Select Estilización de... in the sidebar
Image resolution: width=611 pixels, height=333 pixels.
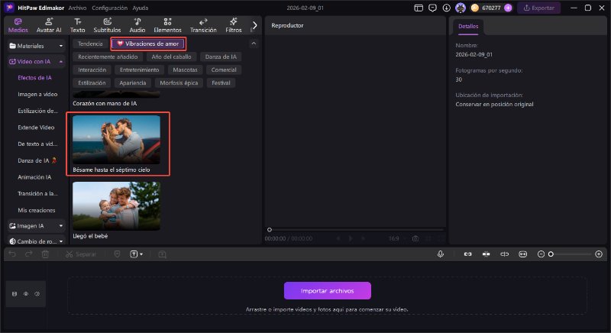[x=37, y=111]
